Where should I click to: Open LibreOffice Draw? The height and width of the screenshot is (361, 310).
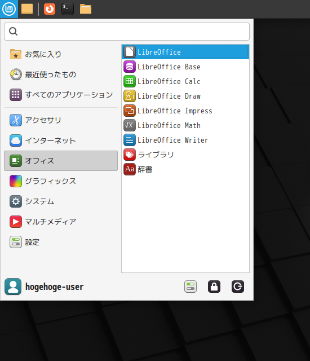(x=185, y=96)
